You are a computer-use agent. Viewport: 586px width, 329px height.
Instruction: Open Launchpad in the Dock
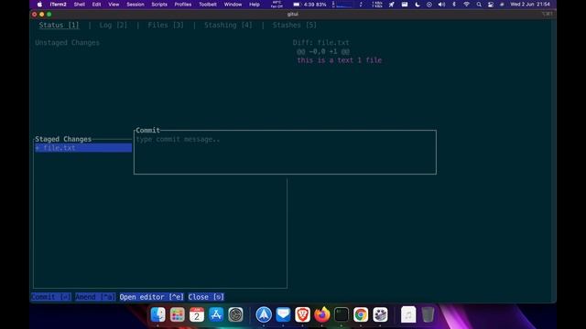point(177,314)
